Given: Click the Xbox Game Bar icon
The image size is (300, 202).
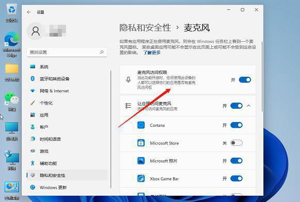Looking at the screenshot, I should pos(141,179).
